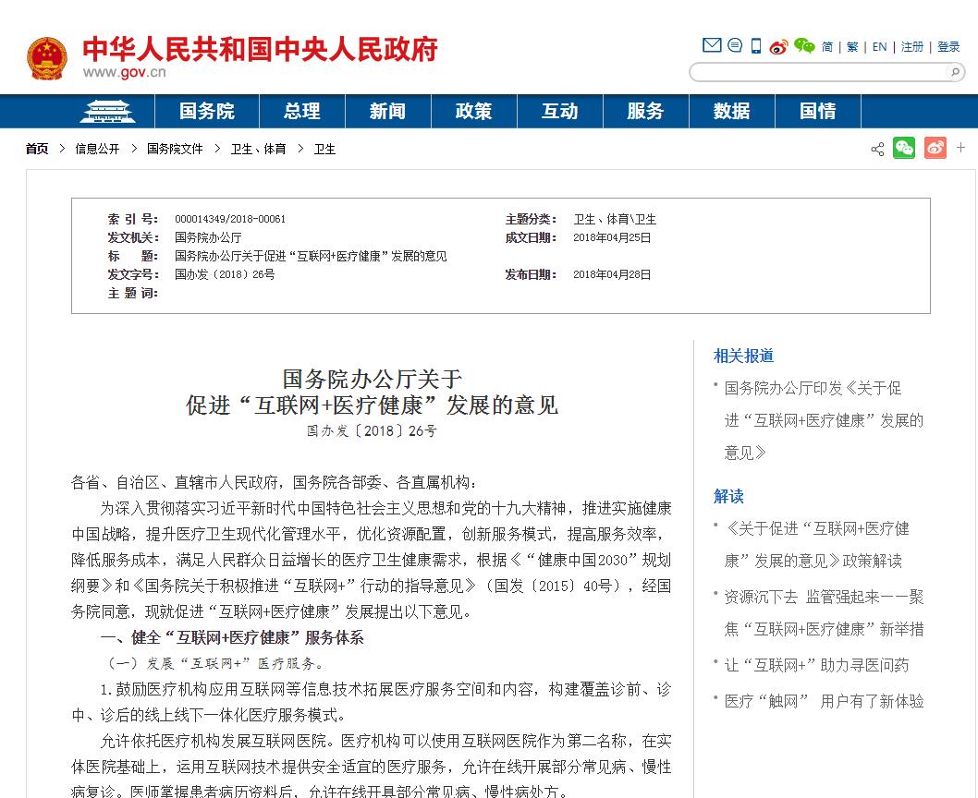The width and height of the screenshot is (978, 798).
Task: Expand more share options with plus icon
Action: point(961,148)
